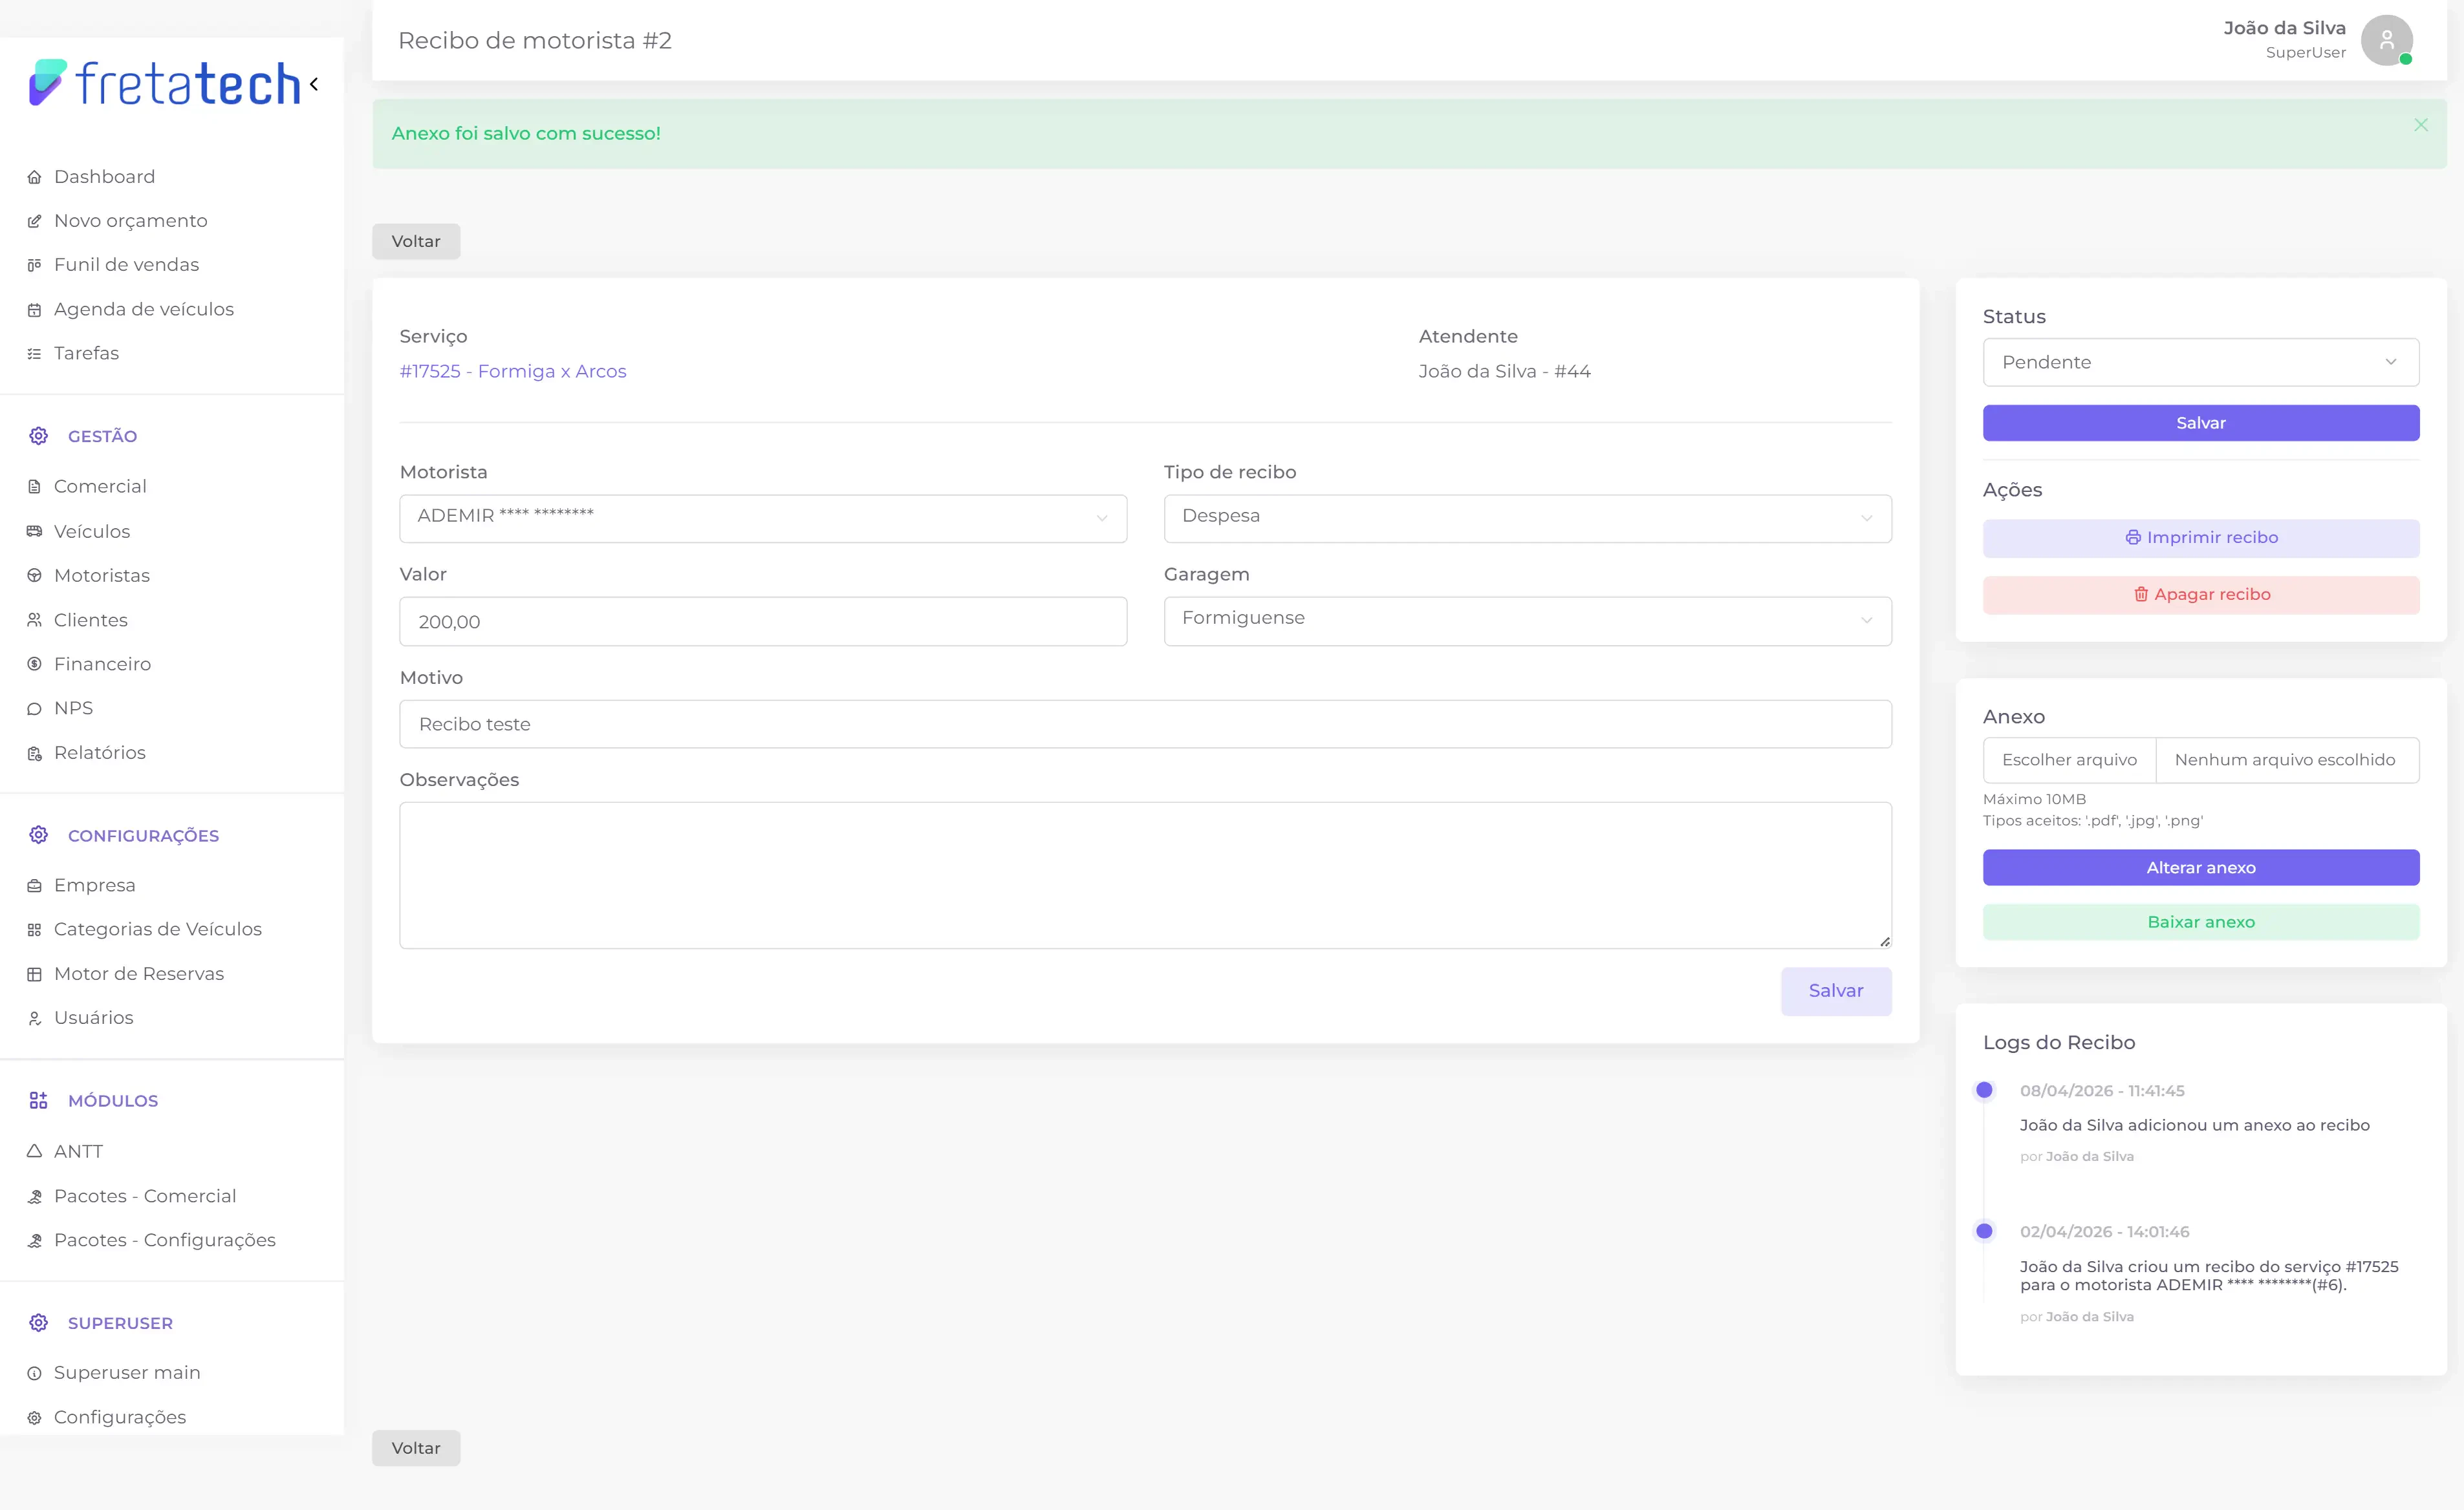Click the ANTT triangle icon

click(x=34, y=1151)
